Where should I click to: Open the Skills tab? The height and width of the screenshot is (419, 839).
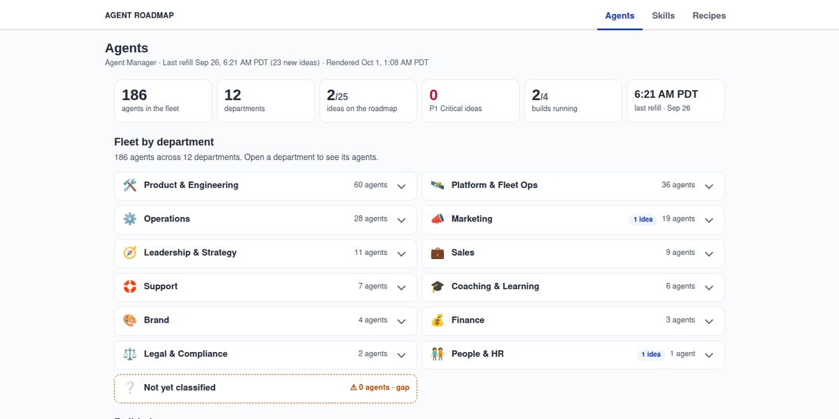point(664,15)
